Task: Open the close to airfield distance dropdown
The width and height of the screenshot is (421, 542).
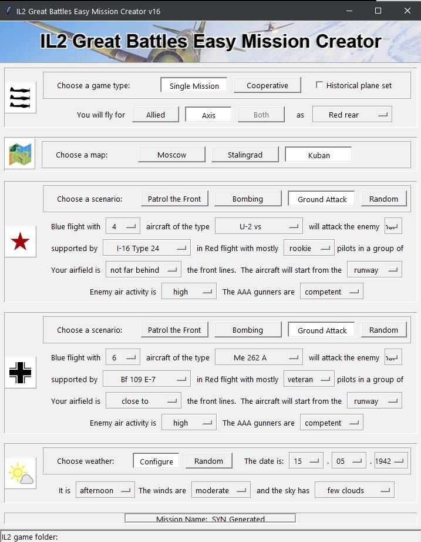Action: pyautogui.click(x=143, y=401)
